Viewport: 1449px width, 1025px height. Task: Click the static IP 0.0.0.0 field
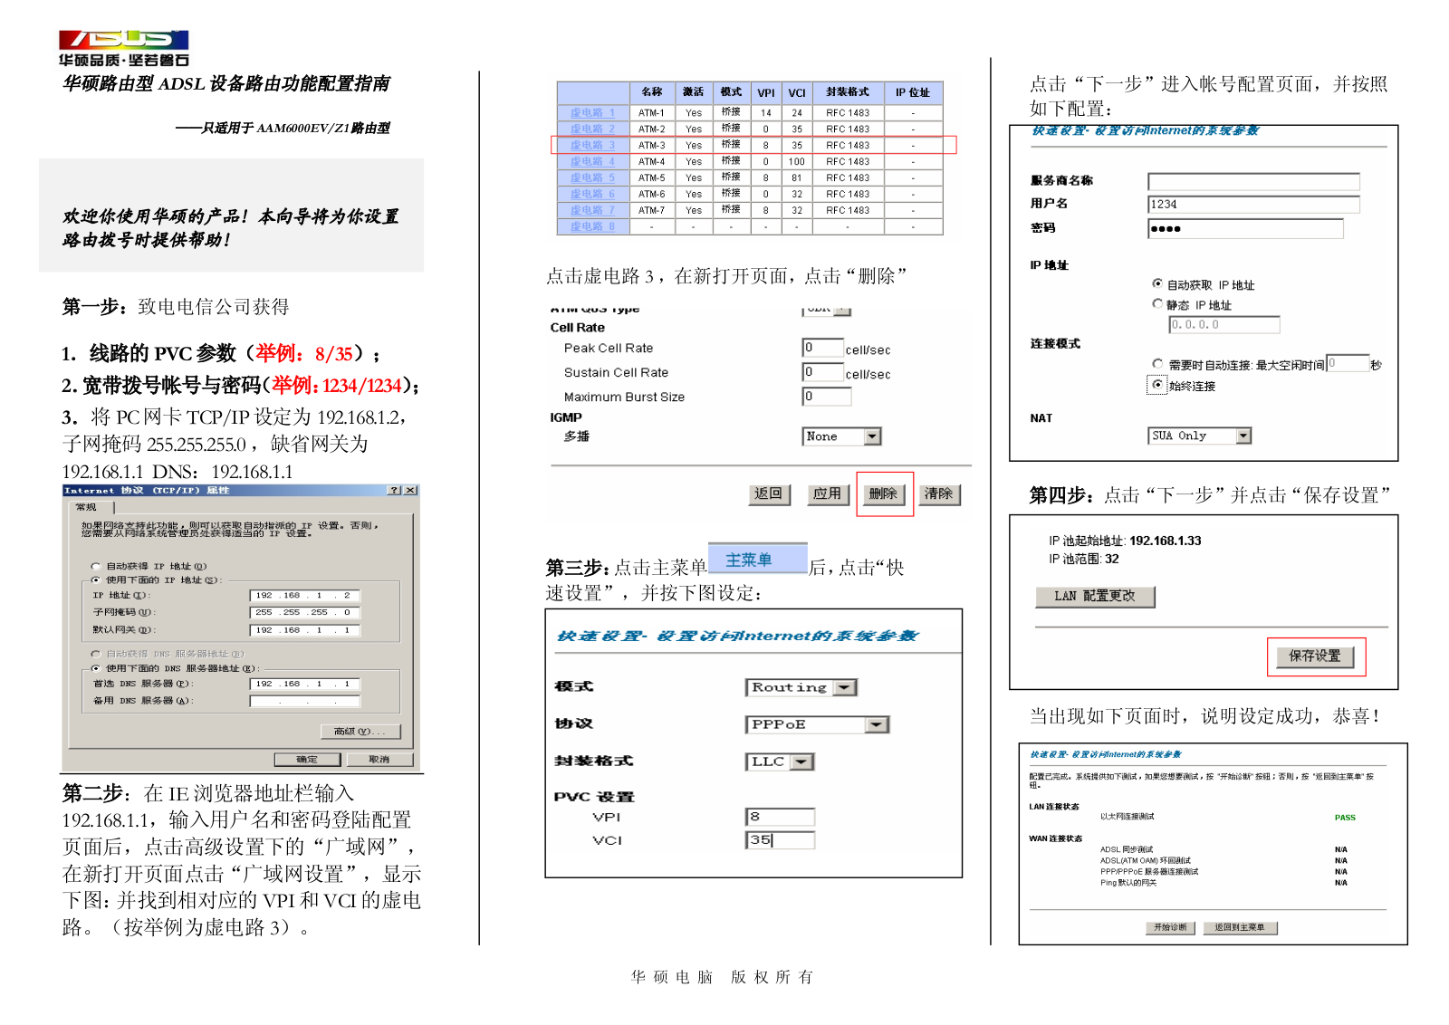click(1224, 325)
